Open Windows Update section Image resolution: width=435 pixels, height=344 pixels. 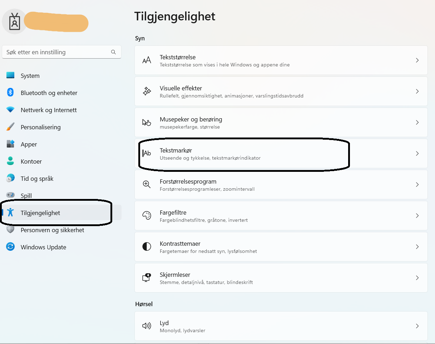43,247
